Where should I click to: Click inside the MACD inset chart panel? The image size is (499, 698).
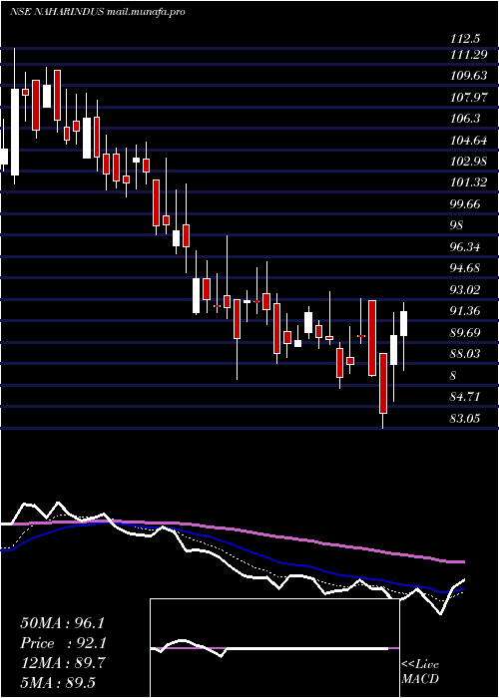274,648
